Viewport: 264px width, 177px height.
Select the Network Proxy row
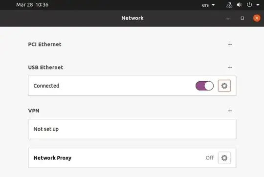click(x=132, y=158)
